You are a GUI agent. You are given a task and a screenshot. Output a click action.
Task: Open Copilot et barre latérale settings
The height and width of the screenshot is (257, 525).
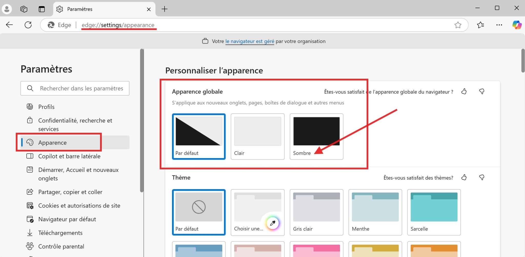point(69,156)
